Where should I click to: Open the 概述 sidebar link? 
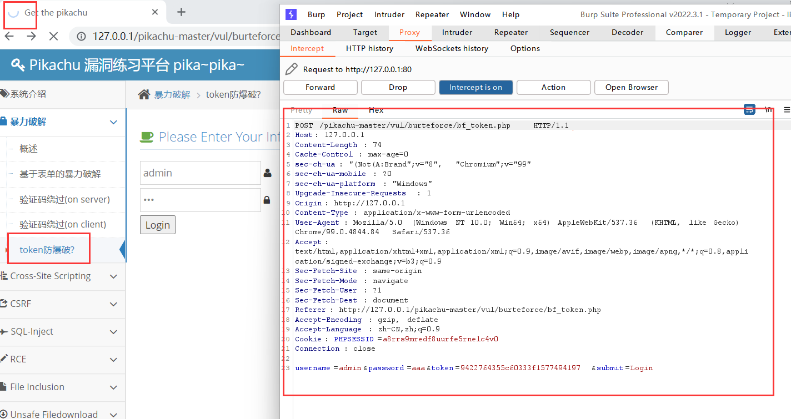coord(29,149)
